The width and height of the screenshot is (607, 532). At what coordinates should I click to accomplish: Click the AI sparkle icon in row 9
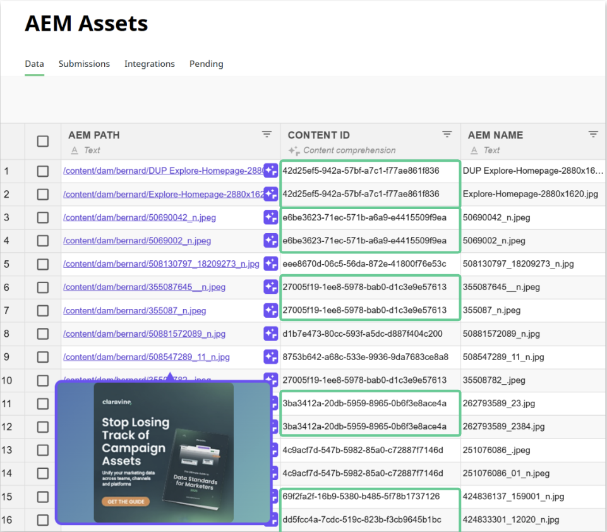pyautogui.click(x=270, y=357)
